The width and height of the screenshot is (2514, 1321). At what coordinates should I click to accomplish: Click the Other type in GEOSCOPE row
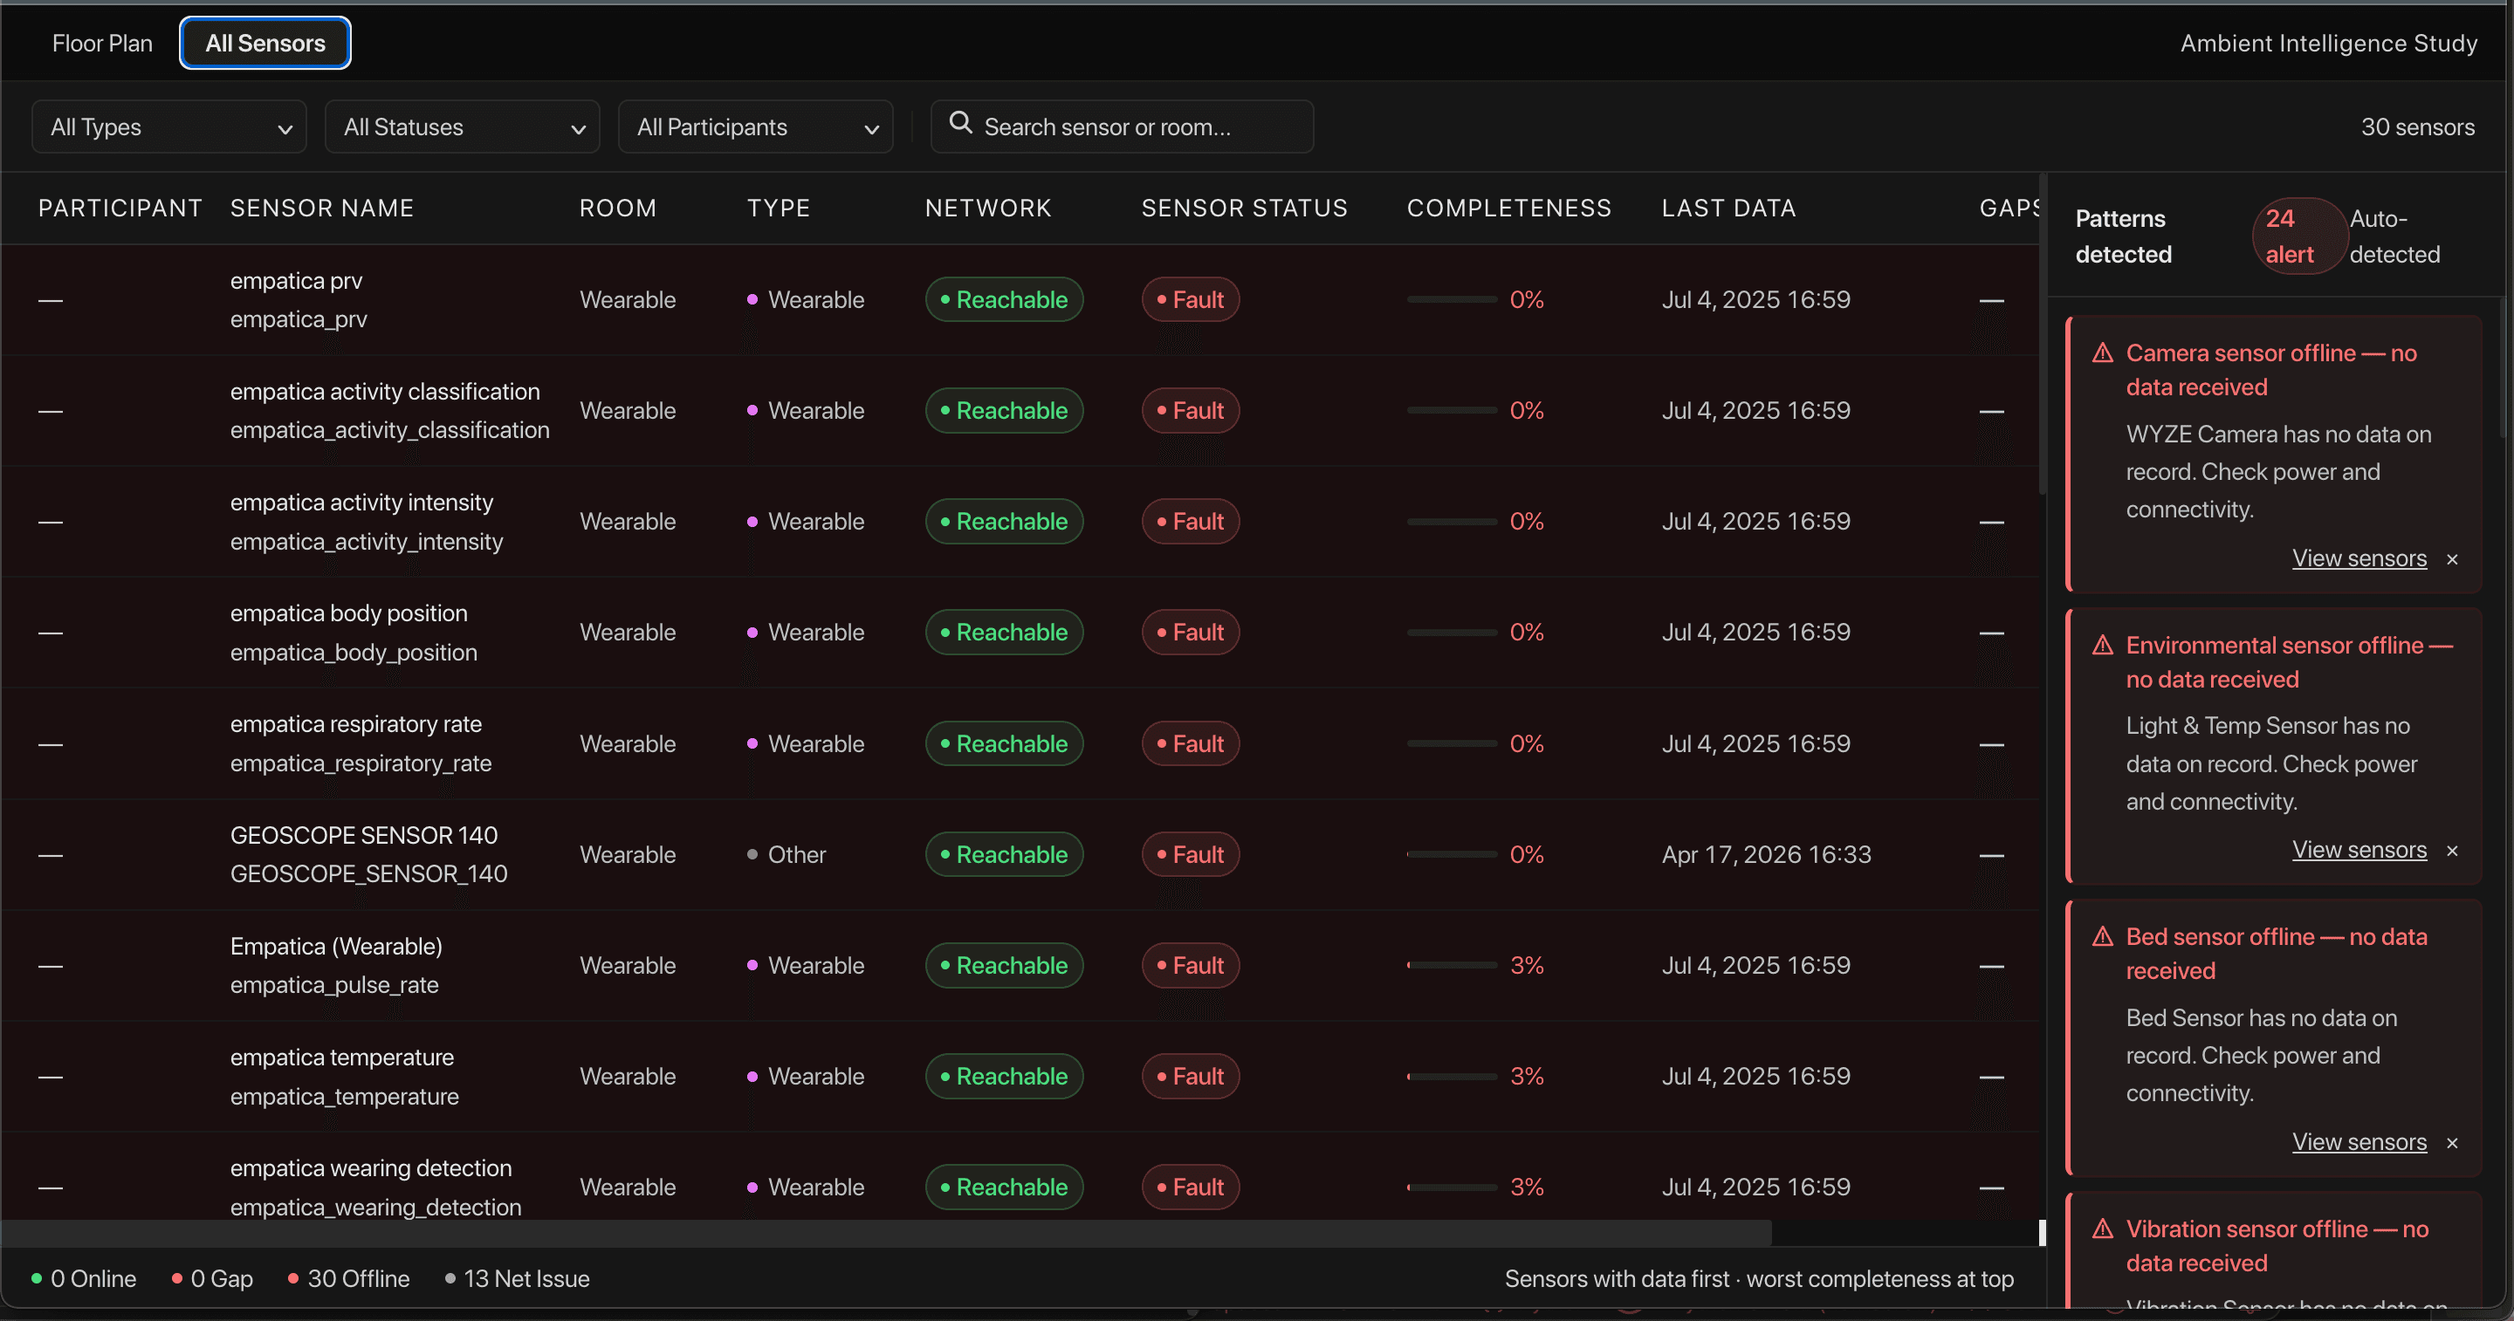(x=786, y=855)
